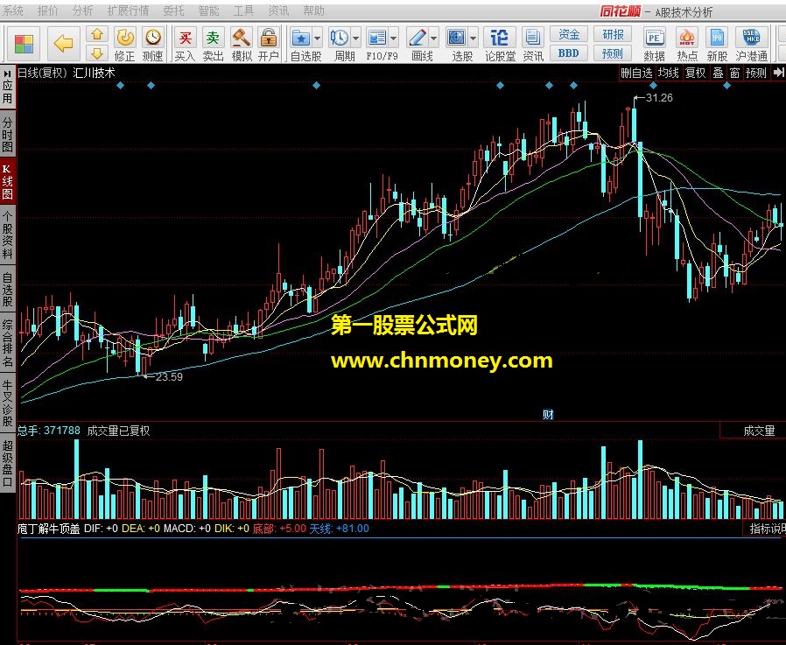The width and height of the screenshot is (786, 645).
Task: Select the K线图 side tab
Action: [7, 181]
